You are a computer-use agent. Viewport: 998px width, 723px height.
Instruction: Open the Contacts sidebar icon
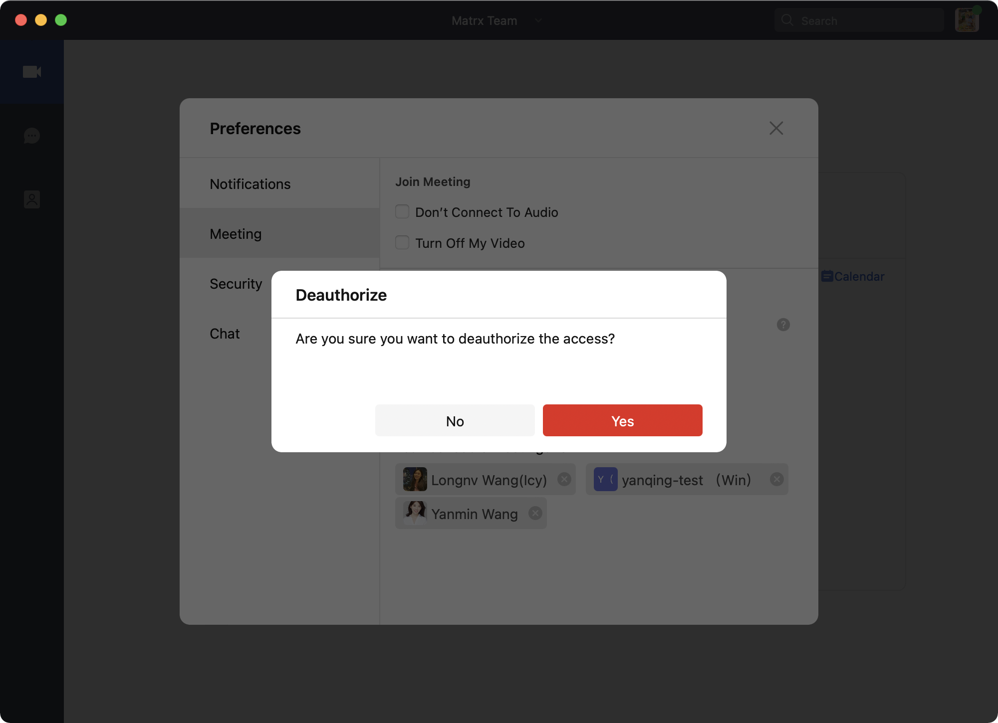click(32, 199)
